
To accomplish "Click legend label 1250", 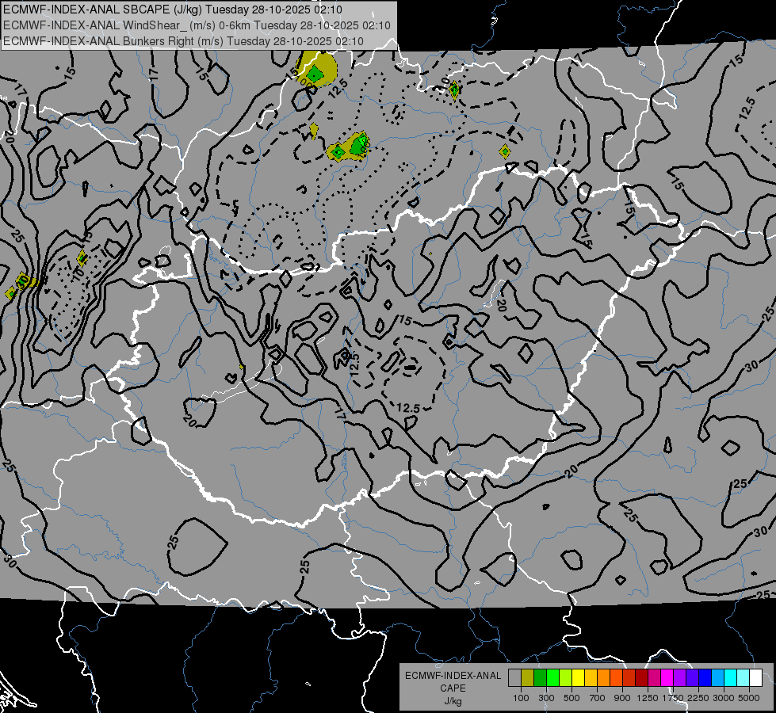I will coord(648,698).
